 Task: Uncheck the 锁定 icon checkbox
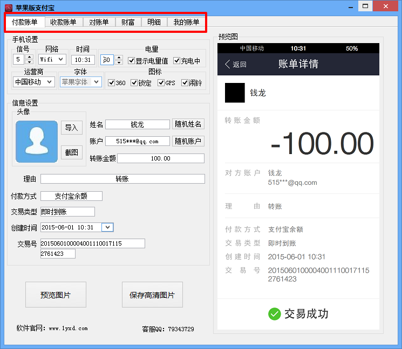[134, 82]
